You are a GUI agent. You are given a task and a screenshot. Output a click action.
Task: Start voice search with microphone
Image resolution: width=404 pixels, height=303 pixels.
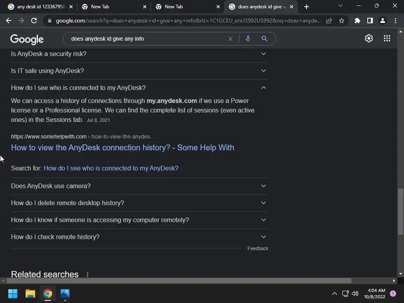pos(248,39)
